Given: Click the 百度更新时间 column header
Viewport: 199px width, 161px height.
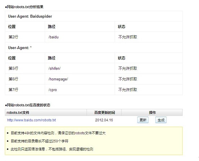Looking at the screenshot, I should [x=104, y=112].
